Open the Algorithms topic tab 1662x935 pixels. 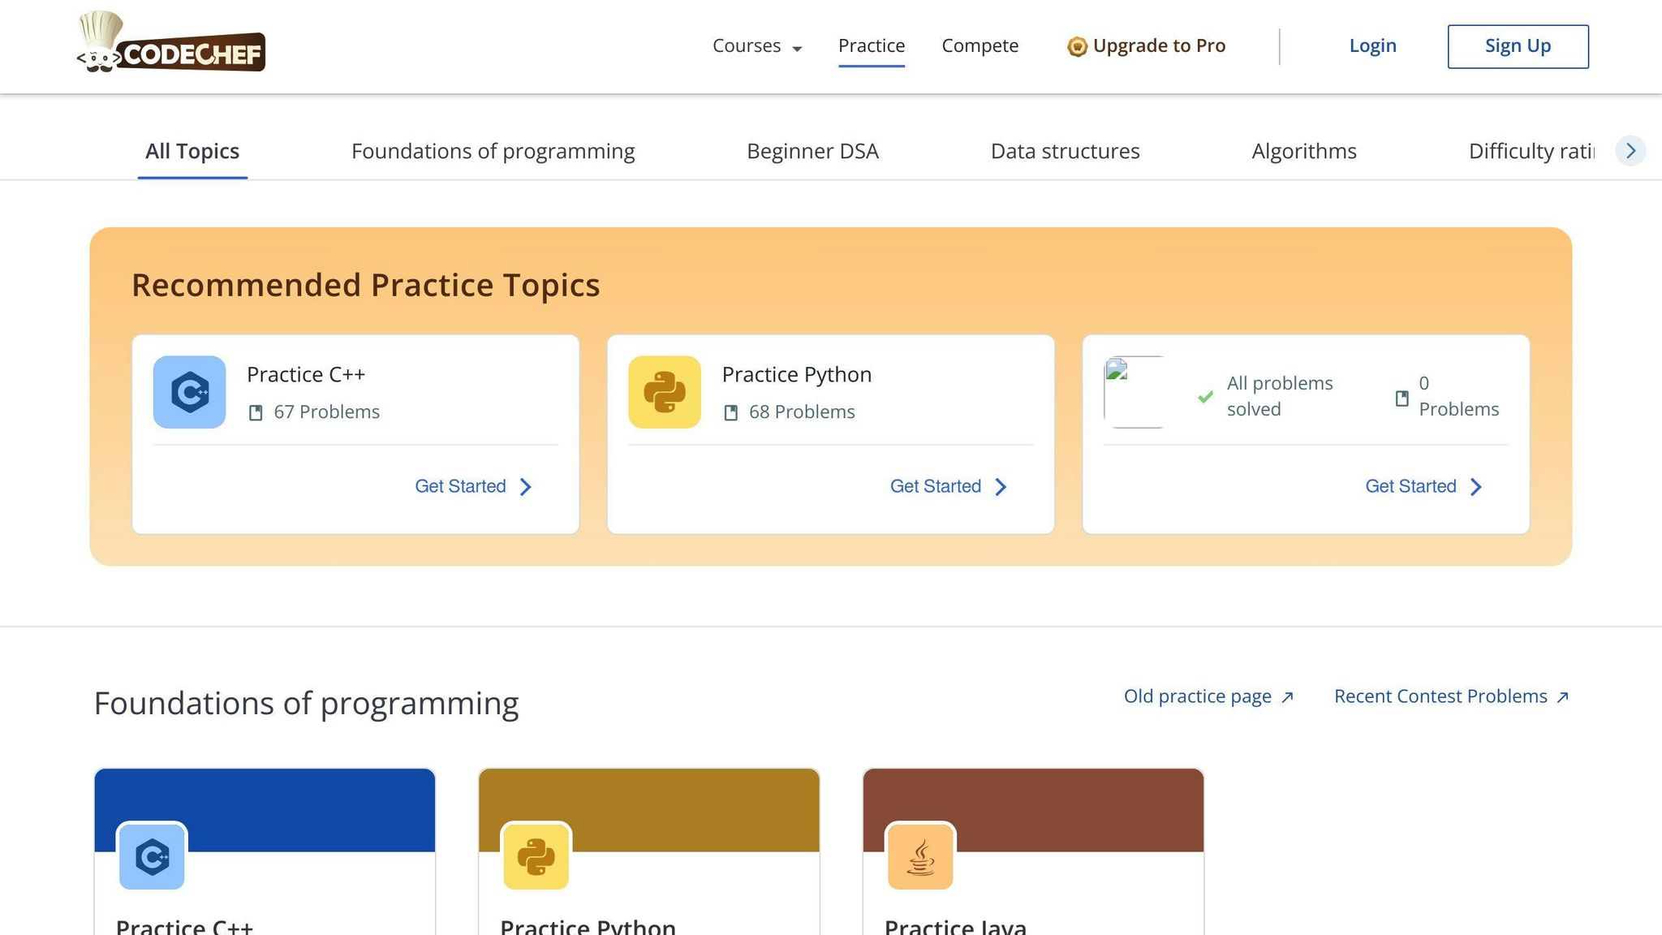(x=1303, y=151)
